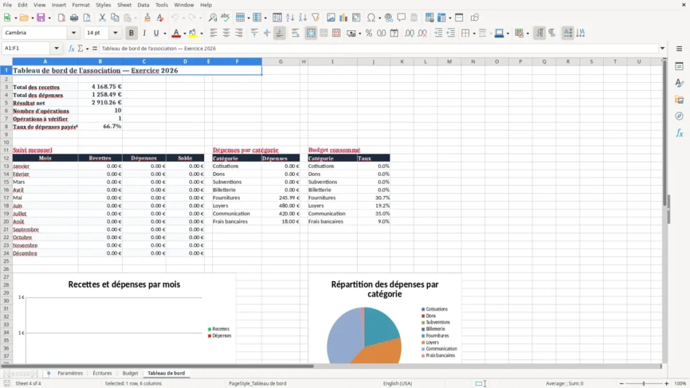Toggle Align Bottom vertical alignment
The width and height of the screenshot is (690, 388).
click(280, 33)
